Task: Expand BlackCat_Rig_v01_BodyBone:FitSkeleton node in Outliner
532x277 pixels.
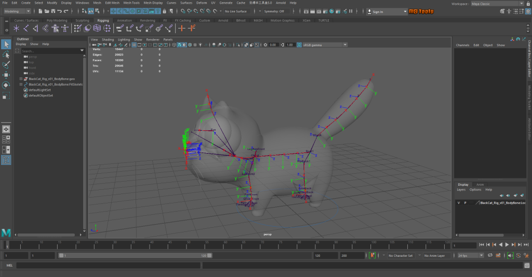Action: click(21, 85)
